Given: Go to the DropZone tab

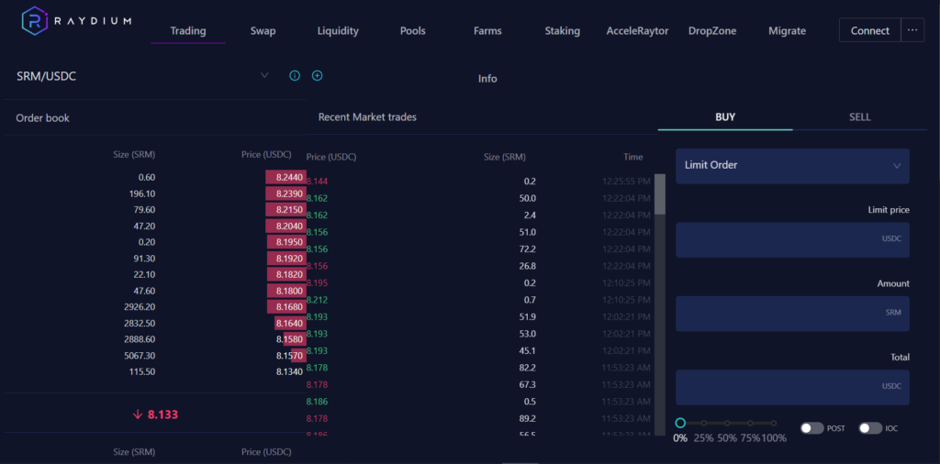Looking at the screenshot, I should 712,31.
